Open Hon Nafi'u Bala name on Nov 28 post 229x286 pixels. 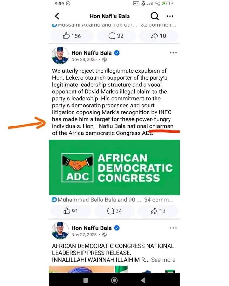tap(91, 53)
